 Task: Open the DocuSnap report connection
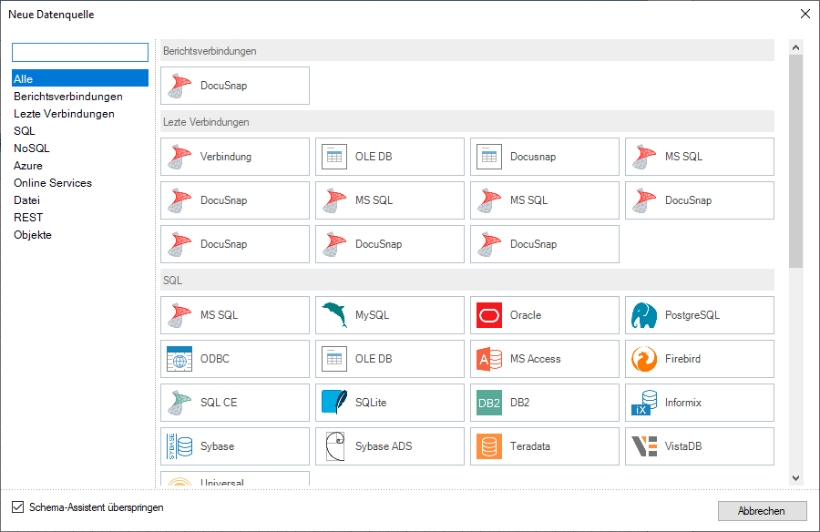point(235,86)
